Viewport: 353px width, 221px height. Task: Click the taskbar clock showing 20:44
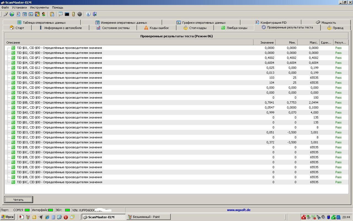pyautogui.click(x=346, y=217)
